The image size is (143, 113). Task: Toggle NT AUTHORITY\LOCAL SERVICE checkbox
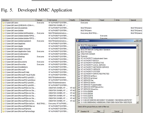(x=79, y=65)
